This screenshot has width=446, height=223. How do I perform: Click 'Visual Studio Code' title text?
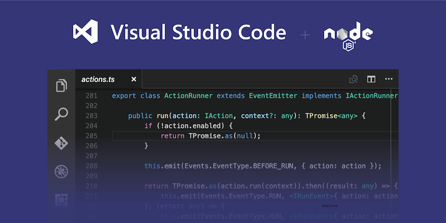[198, 32]
